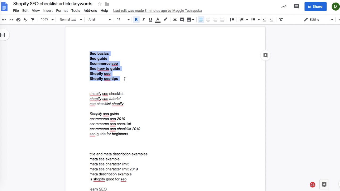The height and width of the screenshot is (191, 340).
Task: Run spelling and grammar check icon
Action: (25, 20)
